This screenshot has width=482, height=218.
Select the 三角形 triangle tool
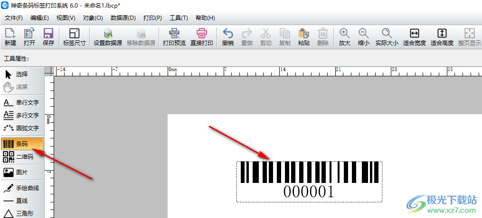click(x=22, y=213)
